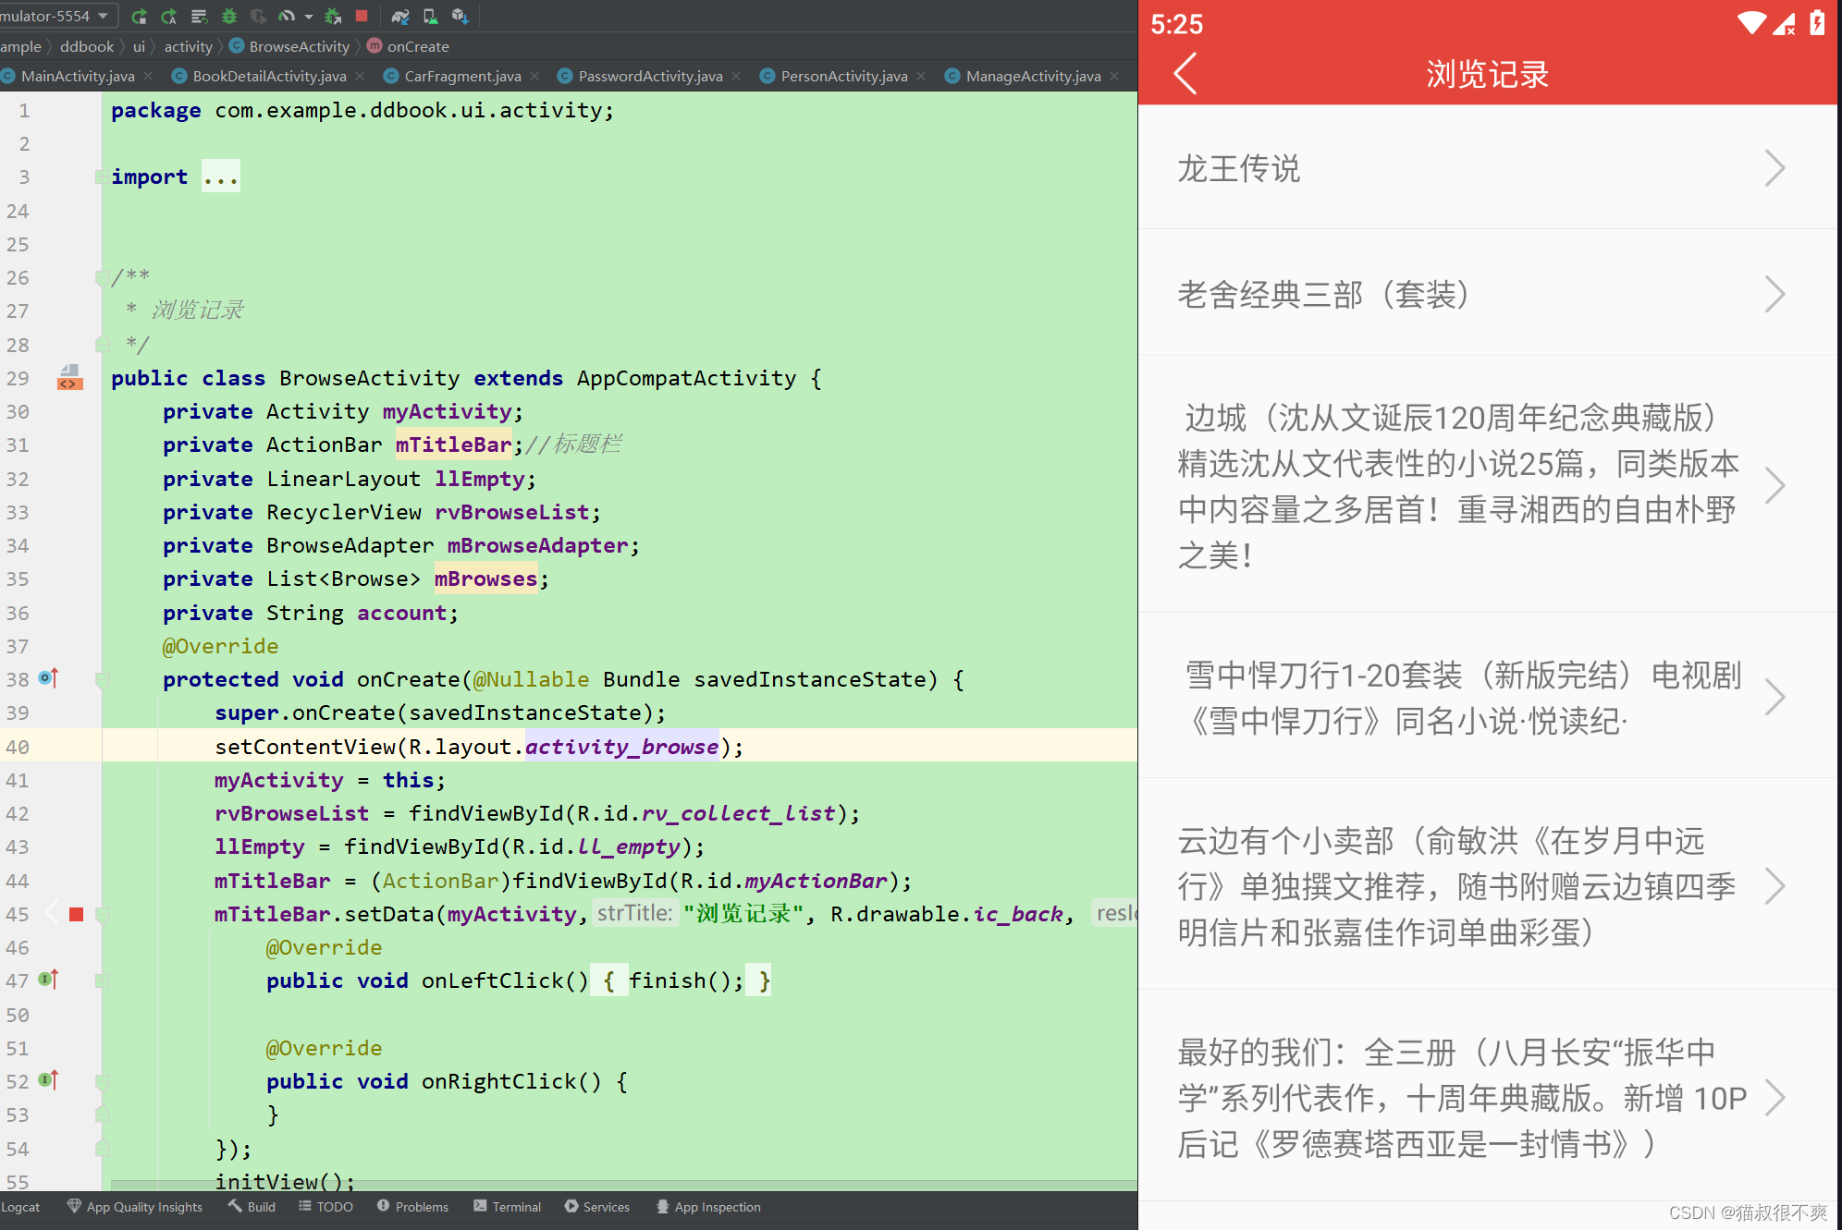Open the CarFragment.java tab
The height and width of the screenshot is (1230, 1842).
point(453,76)
